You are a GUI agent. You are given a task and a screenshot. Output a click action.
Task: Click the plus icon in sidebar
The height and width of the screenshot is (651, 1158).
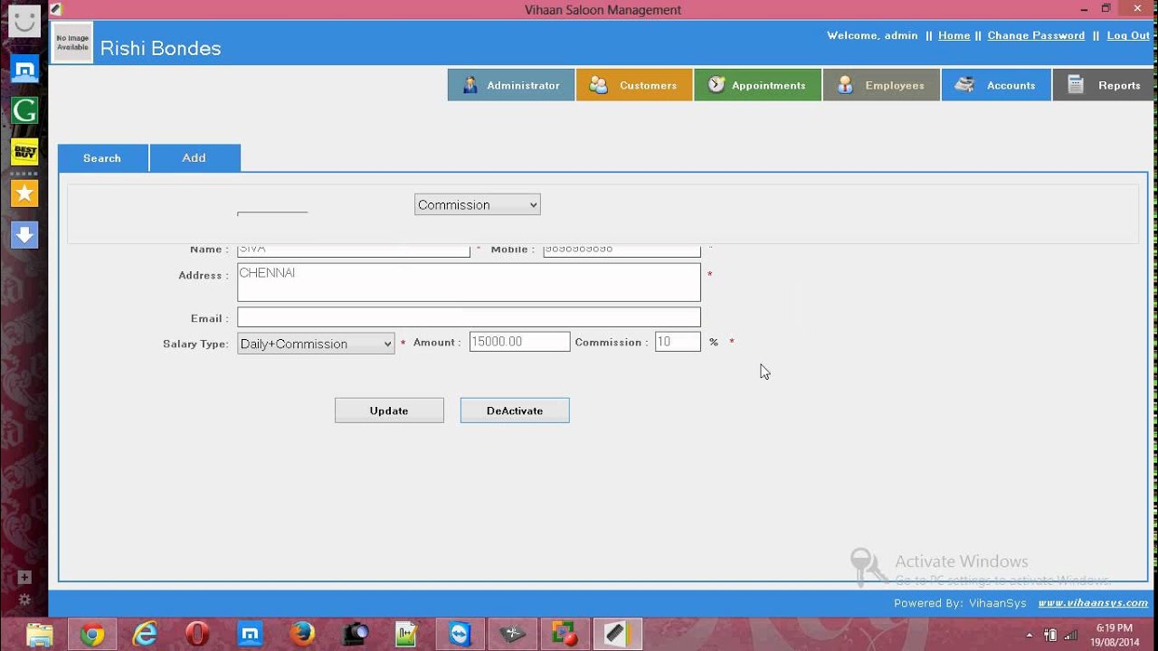24,577
